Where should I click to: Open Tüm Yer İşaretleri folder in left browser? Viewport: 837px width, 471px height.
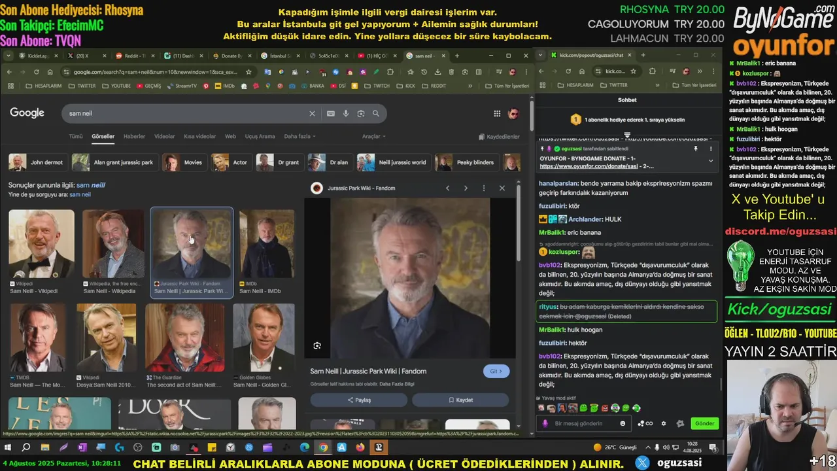pyautogui.click(x=507, y=86)
